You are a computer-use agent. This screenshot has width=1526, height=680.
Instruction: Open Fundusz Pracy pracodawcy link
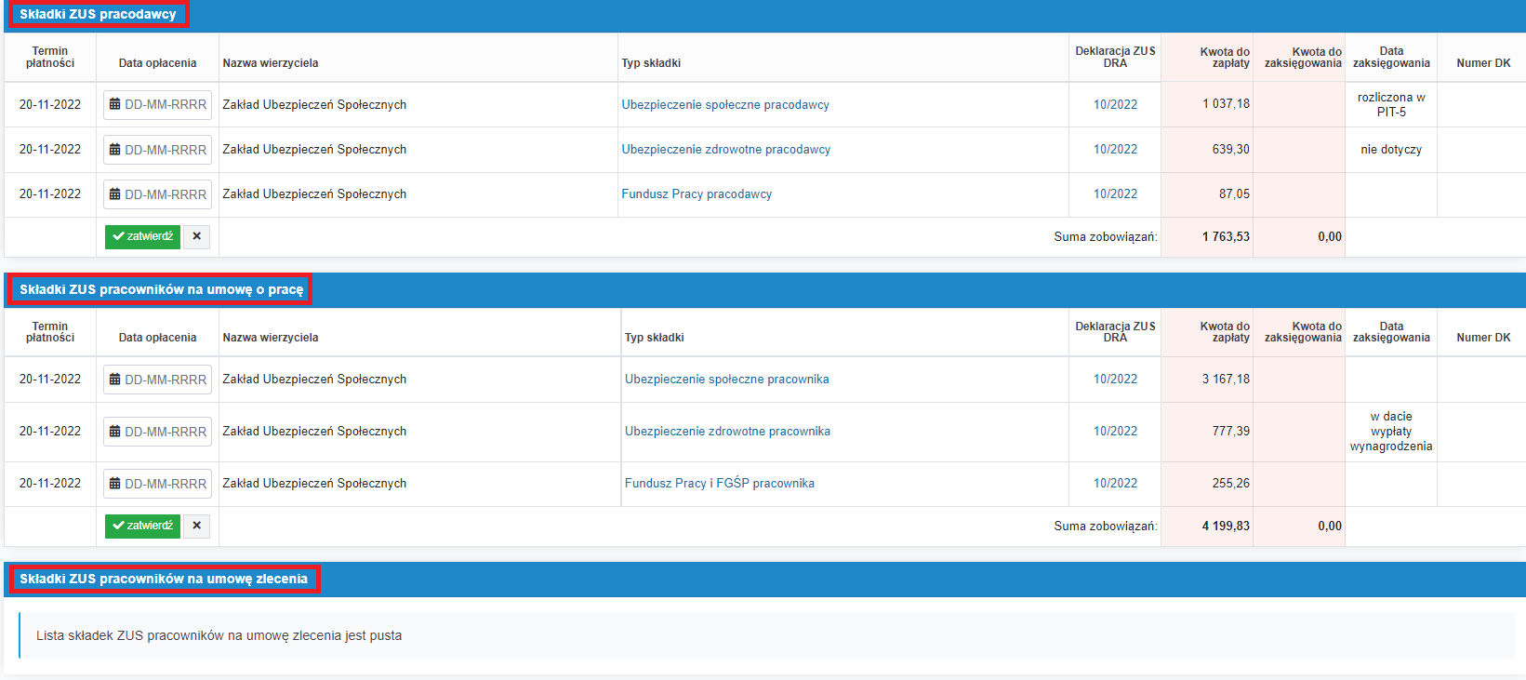click(697, 194)
